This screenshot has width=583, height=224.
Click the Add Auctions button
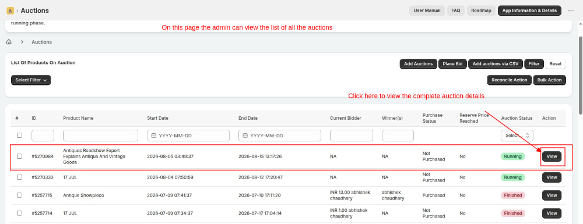pyautogui.click(x=418, y=64)
